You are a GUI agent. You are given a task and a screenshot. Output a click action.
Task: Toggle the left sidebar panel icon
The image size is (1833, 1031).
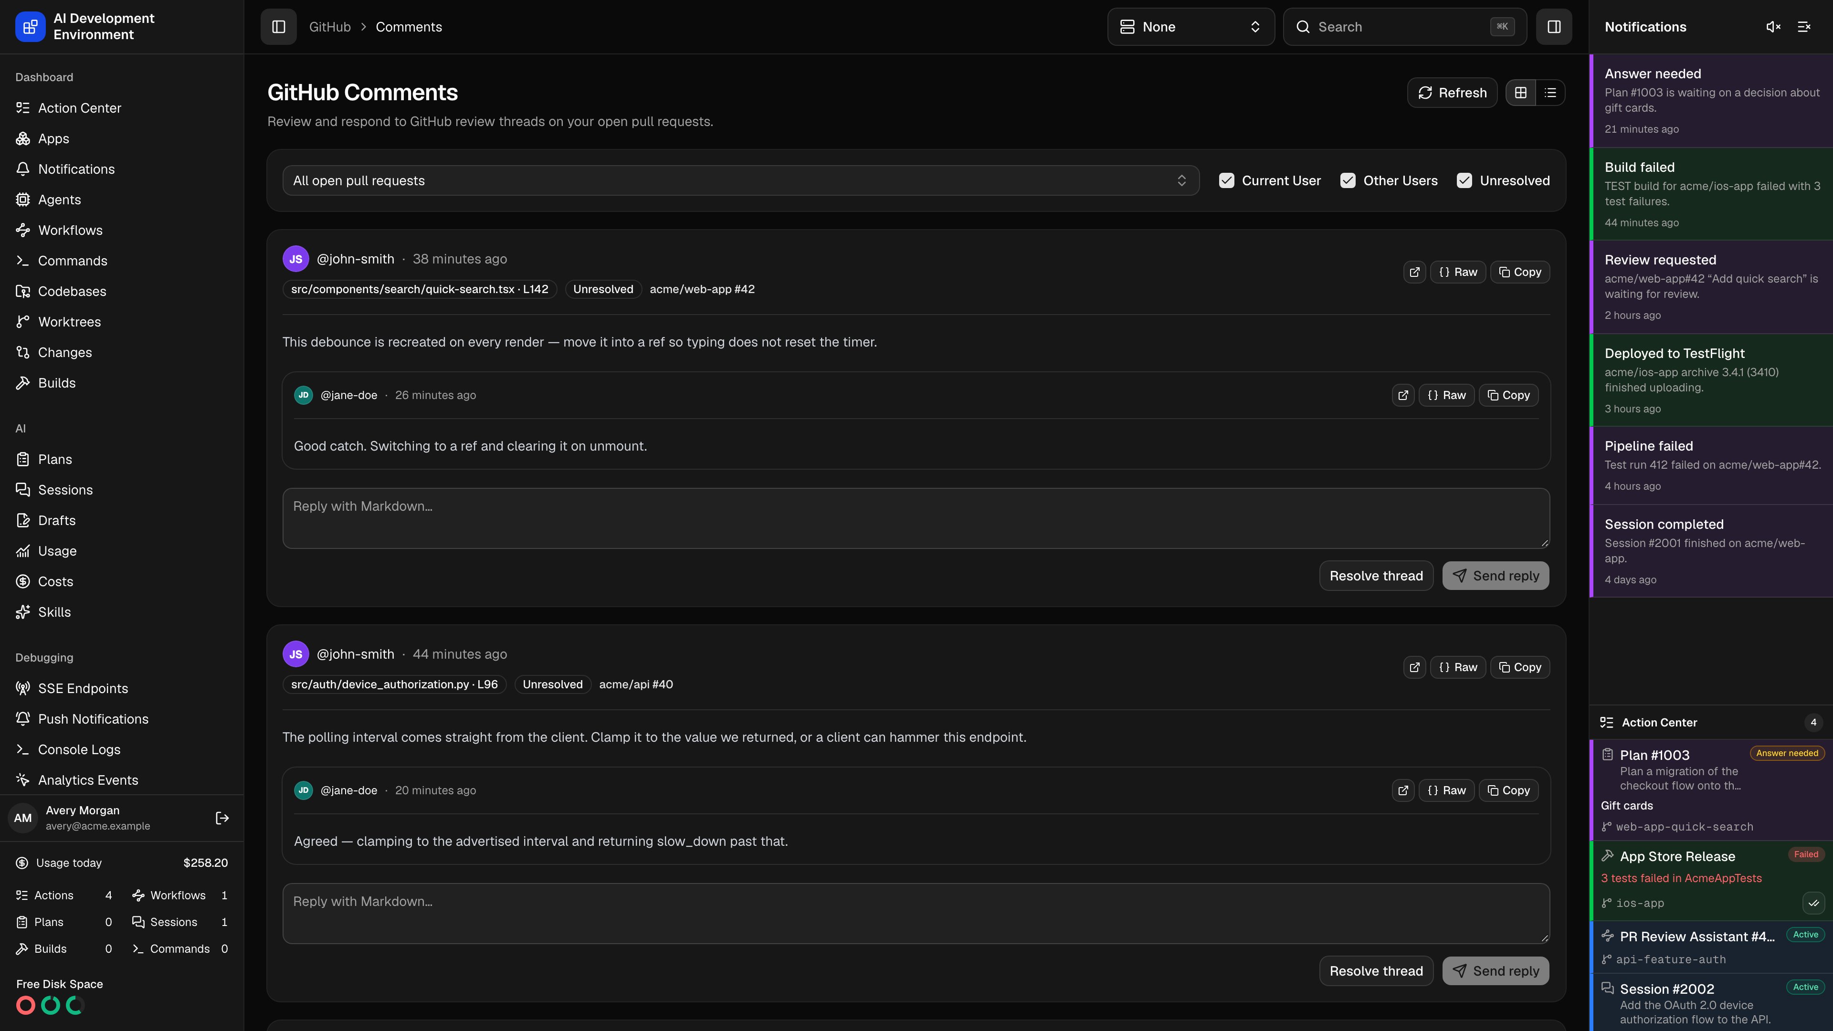pyautogui.click(x=278, y=27)
